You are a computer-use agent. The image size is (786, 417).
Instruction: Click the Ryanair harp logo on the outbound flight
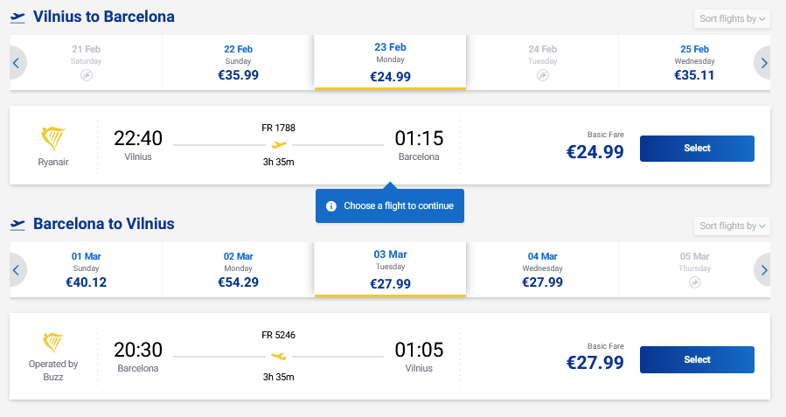(x=53, y=138)
